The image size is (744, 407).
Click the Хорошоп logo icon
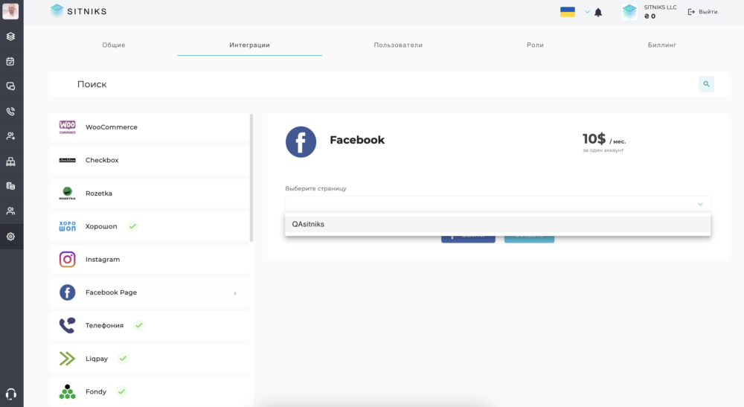[x=68, y=226]
